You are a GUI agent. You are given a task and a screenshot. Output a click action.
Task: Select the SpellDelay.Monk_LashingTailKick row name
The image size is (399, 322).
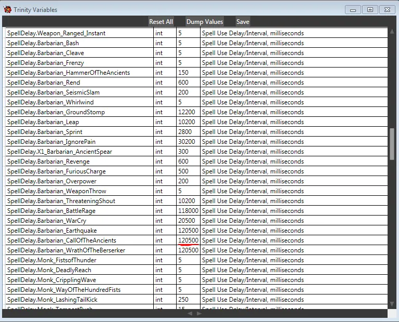52,300
